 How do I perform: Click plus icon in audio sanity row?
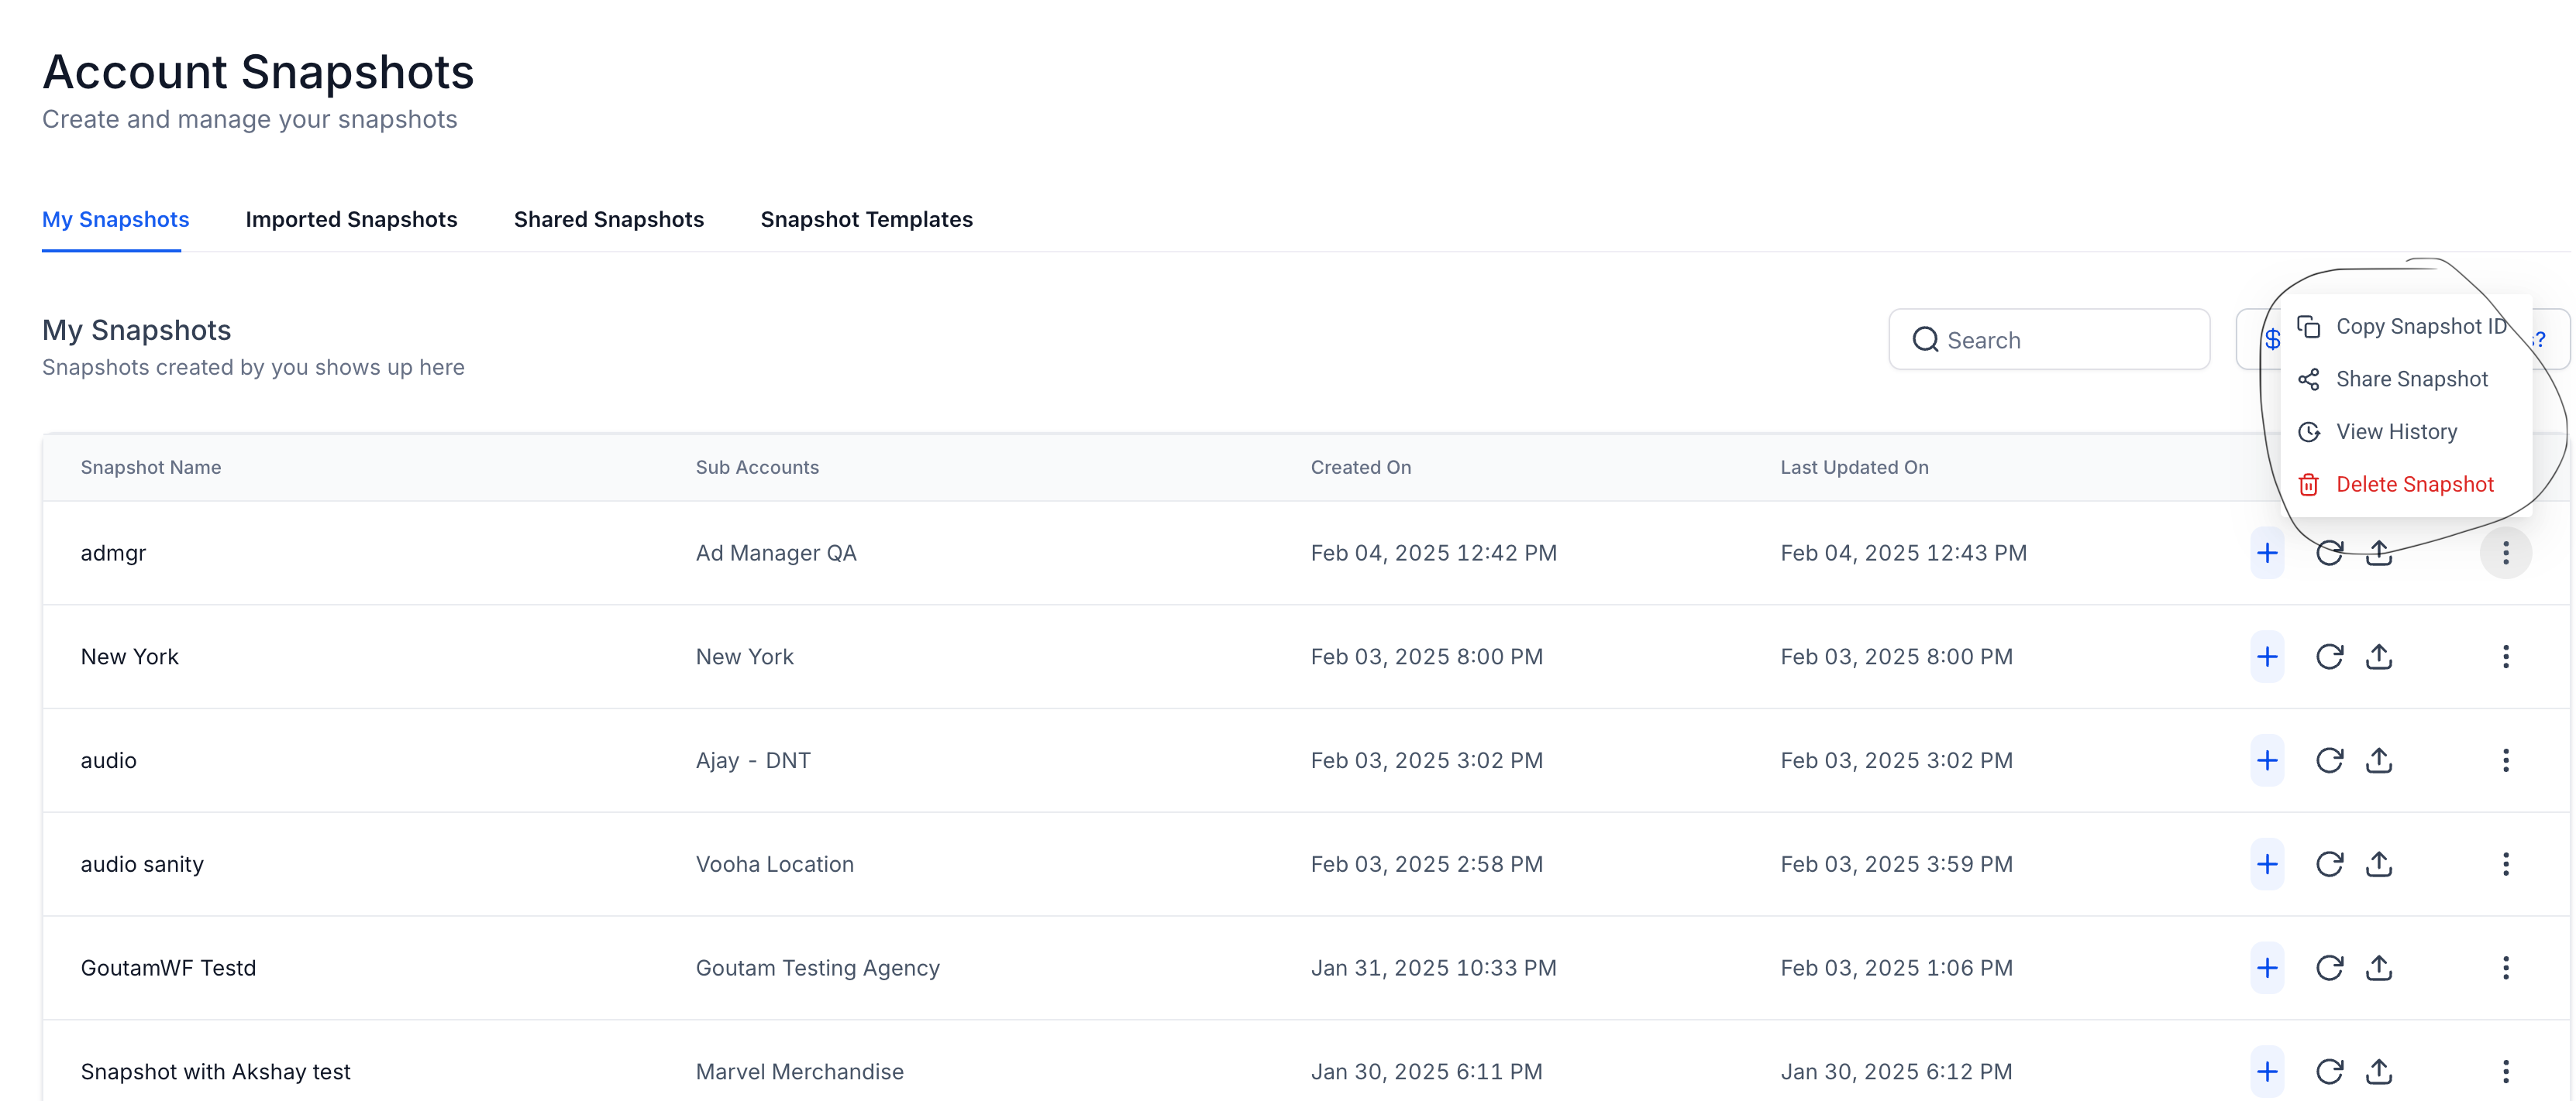click(2267, 864)
